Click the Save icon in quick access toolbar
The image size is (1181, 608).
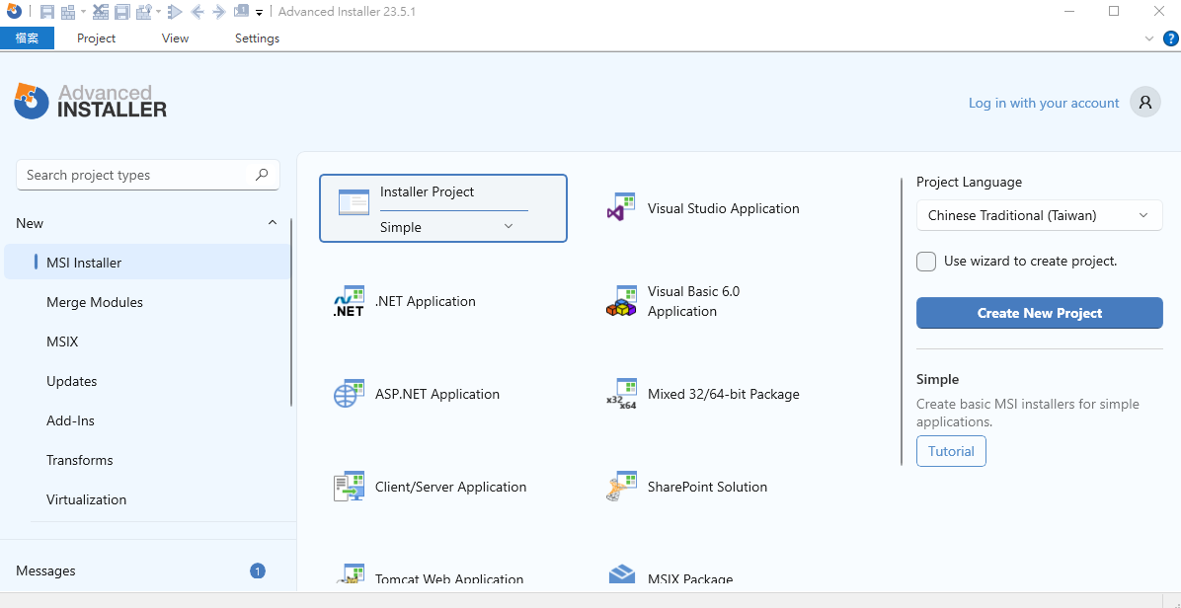(x=46, y=11)
